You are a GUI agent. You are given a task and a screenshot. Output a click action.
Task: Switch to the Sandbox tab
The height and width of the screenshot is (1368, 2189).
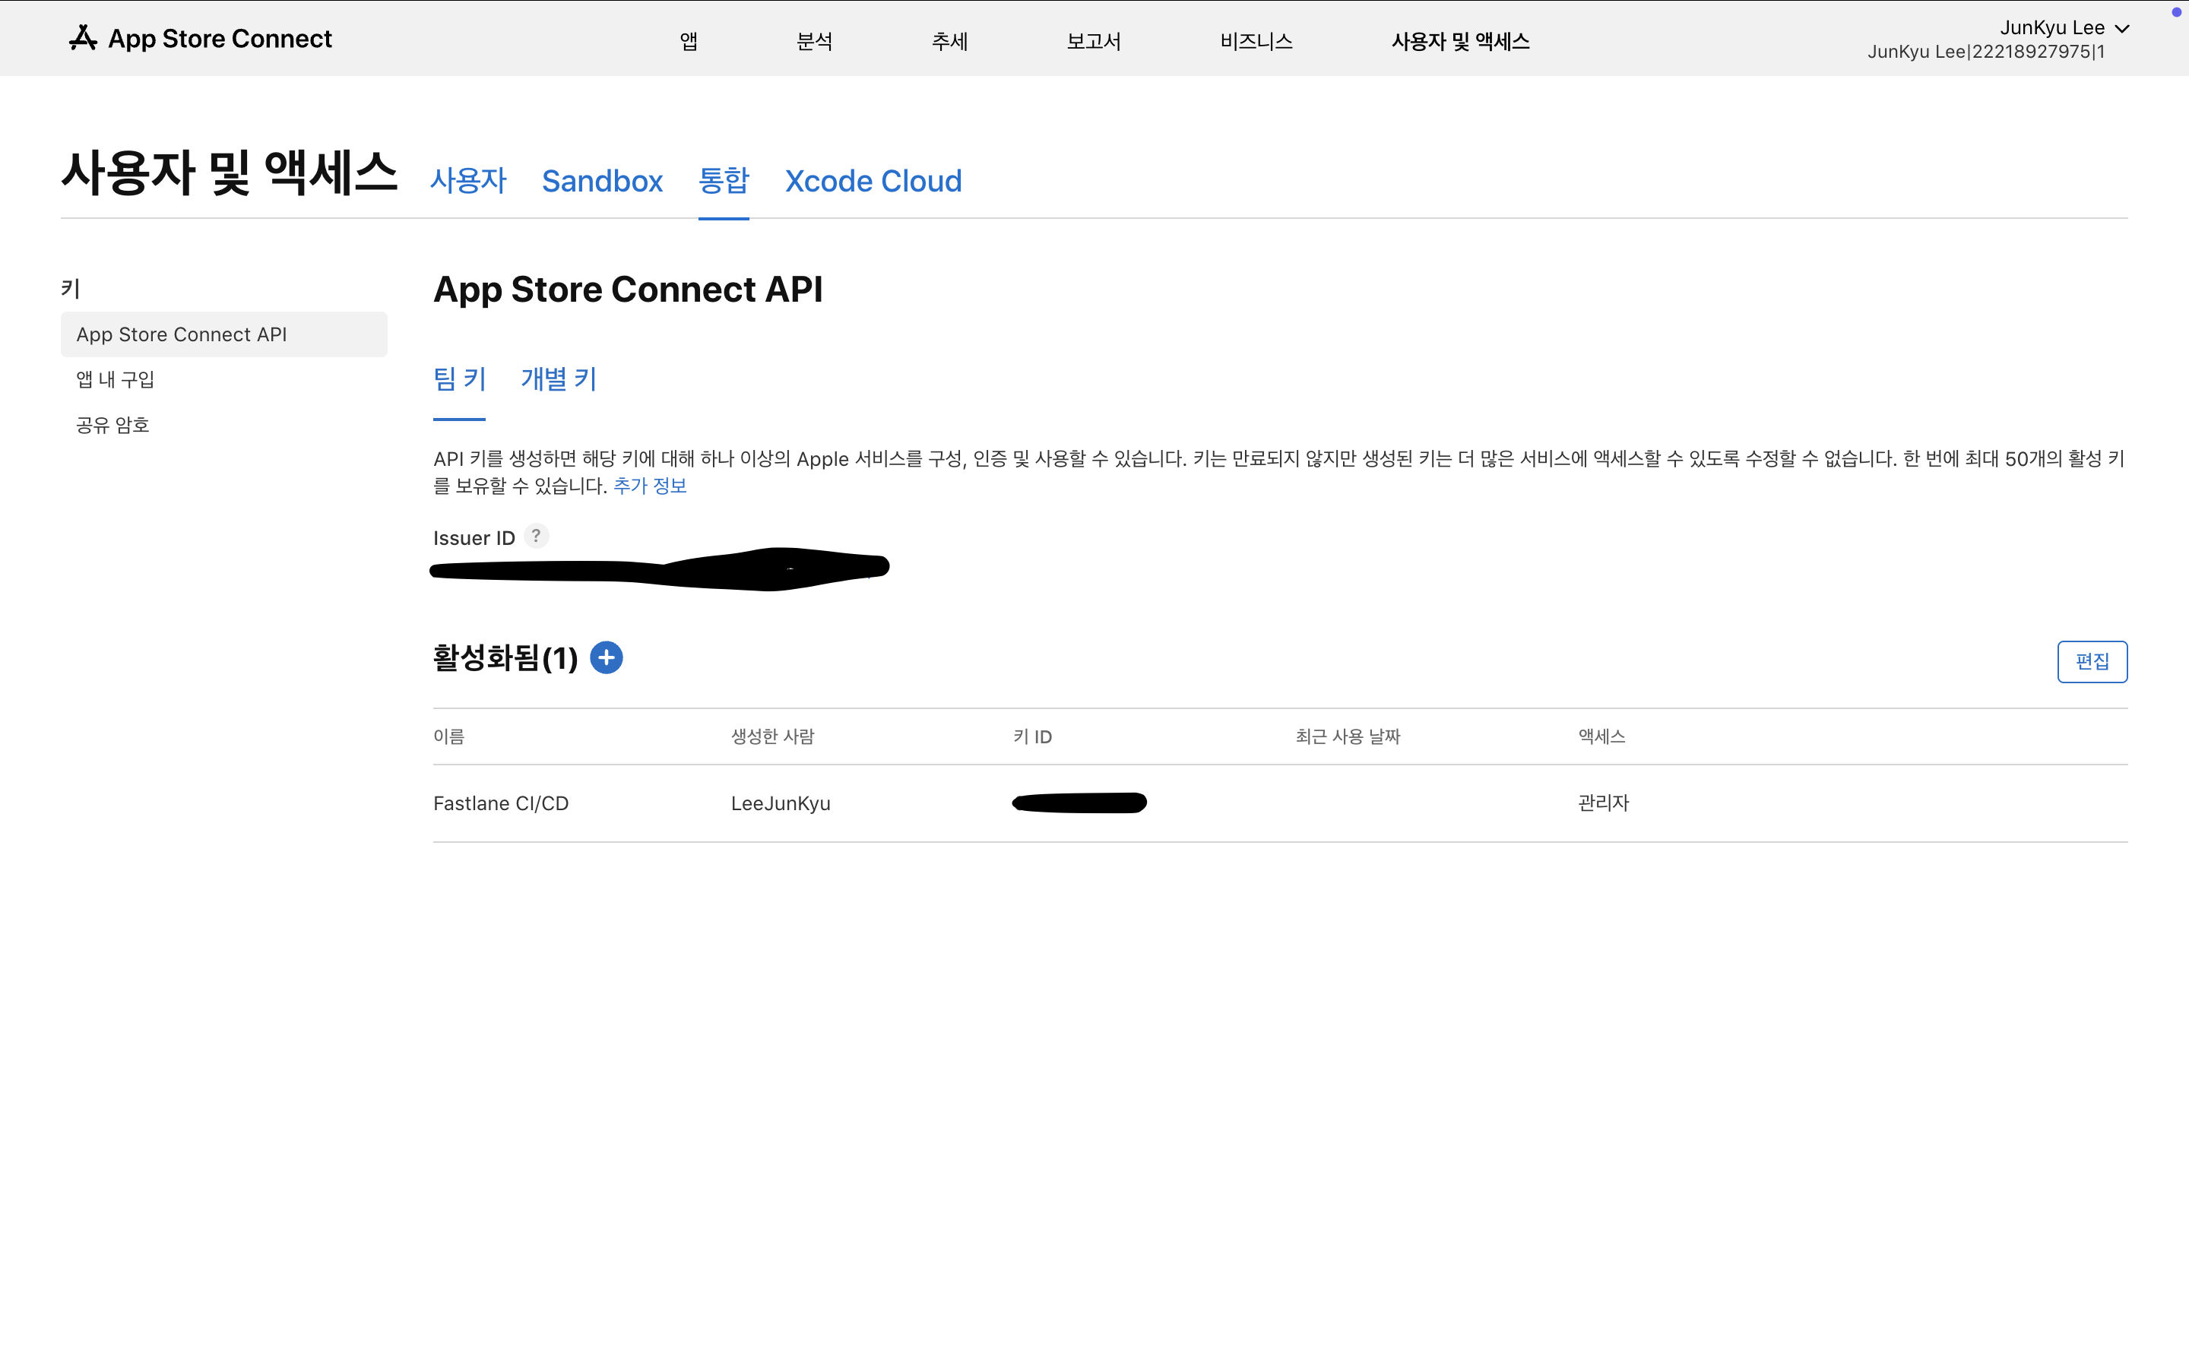[x=603, y=181]
